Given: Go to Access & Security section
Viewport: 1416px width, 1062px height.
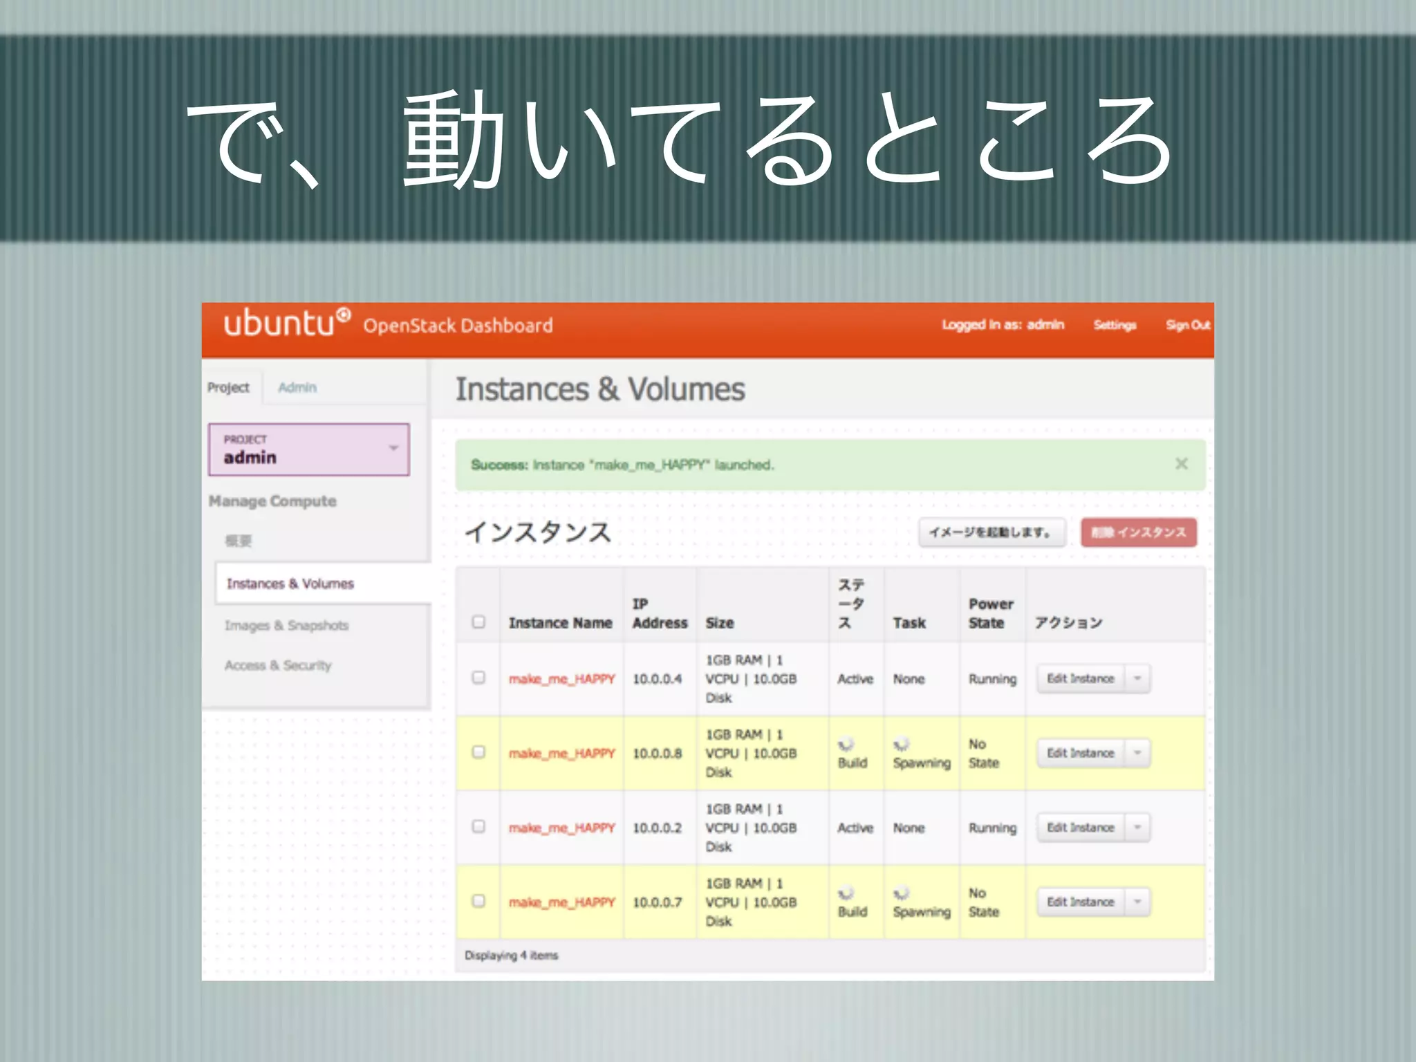Looking at the screenshot, I should [x=278, y=665].
